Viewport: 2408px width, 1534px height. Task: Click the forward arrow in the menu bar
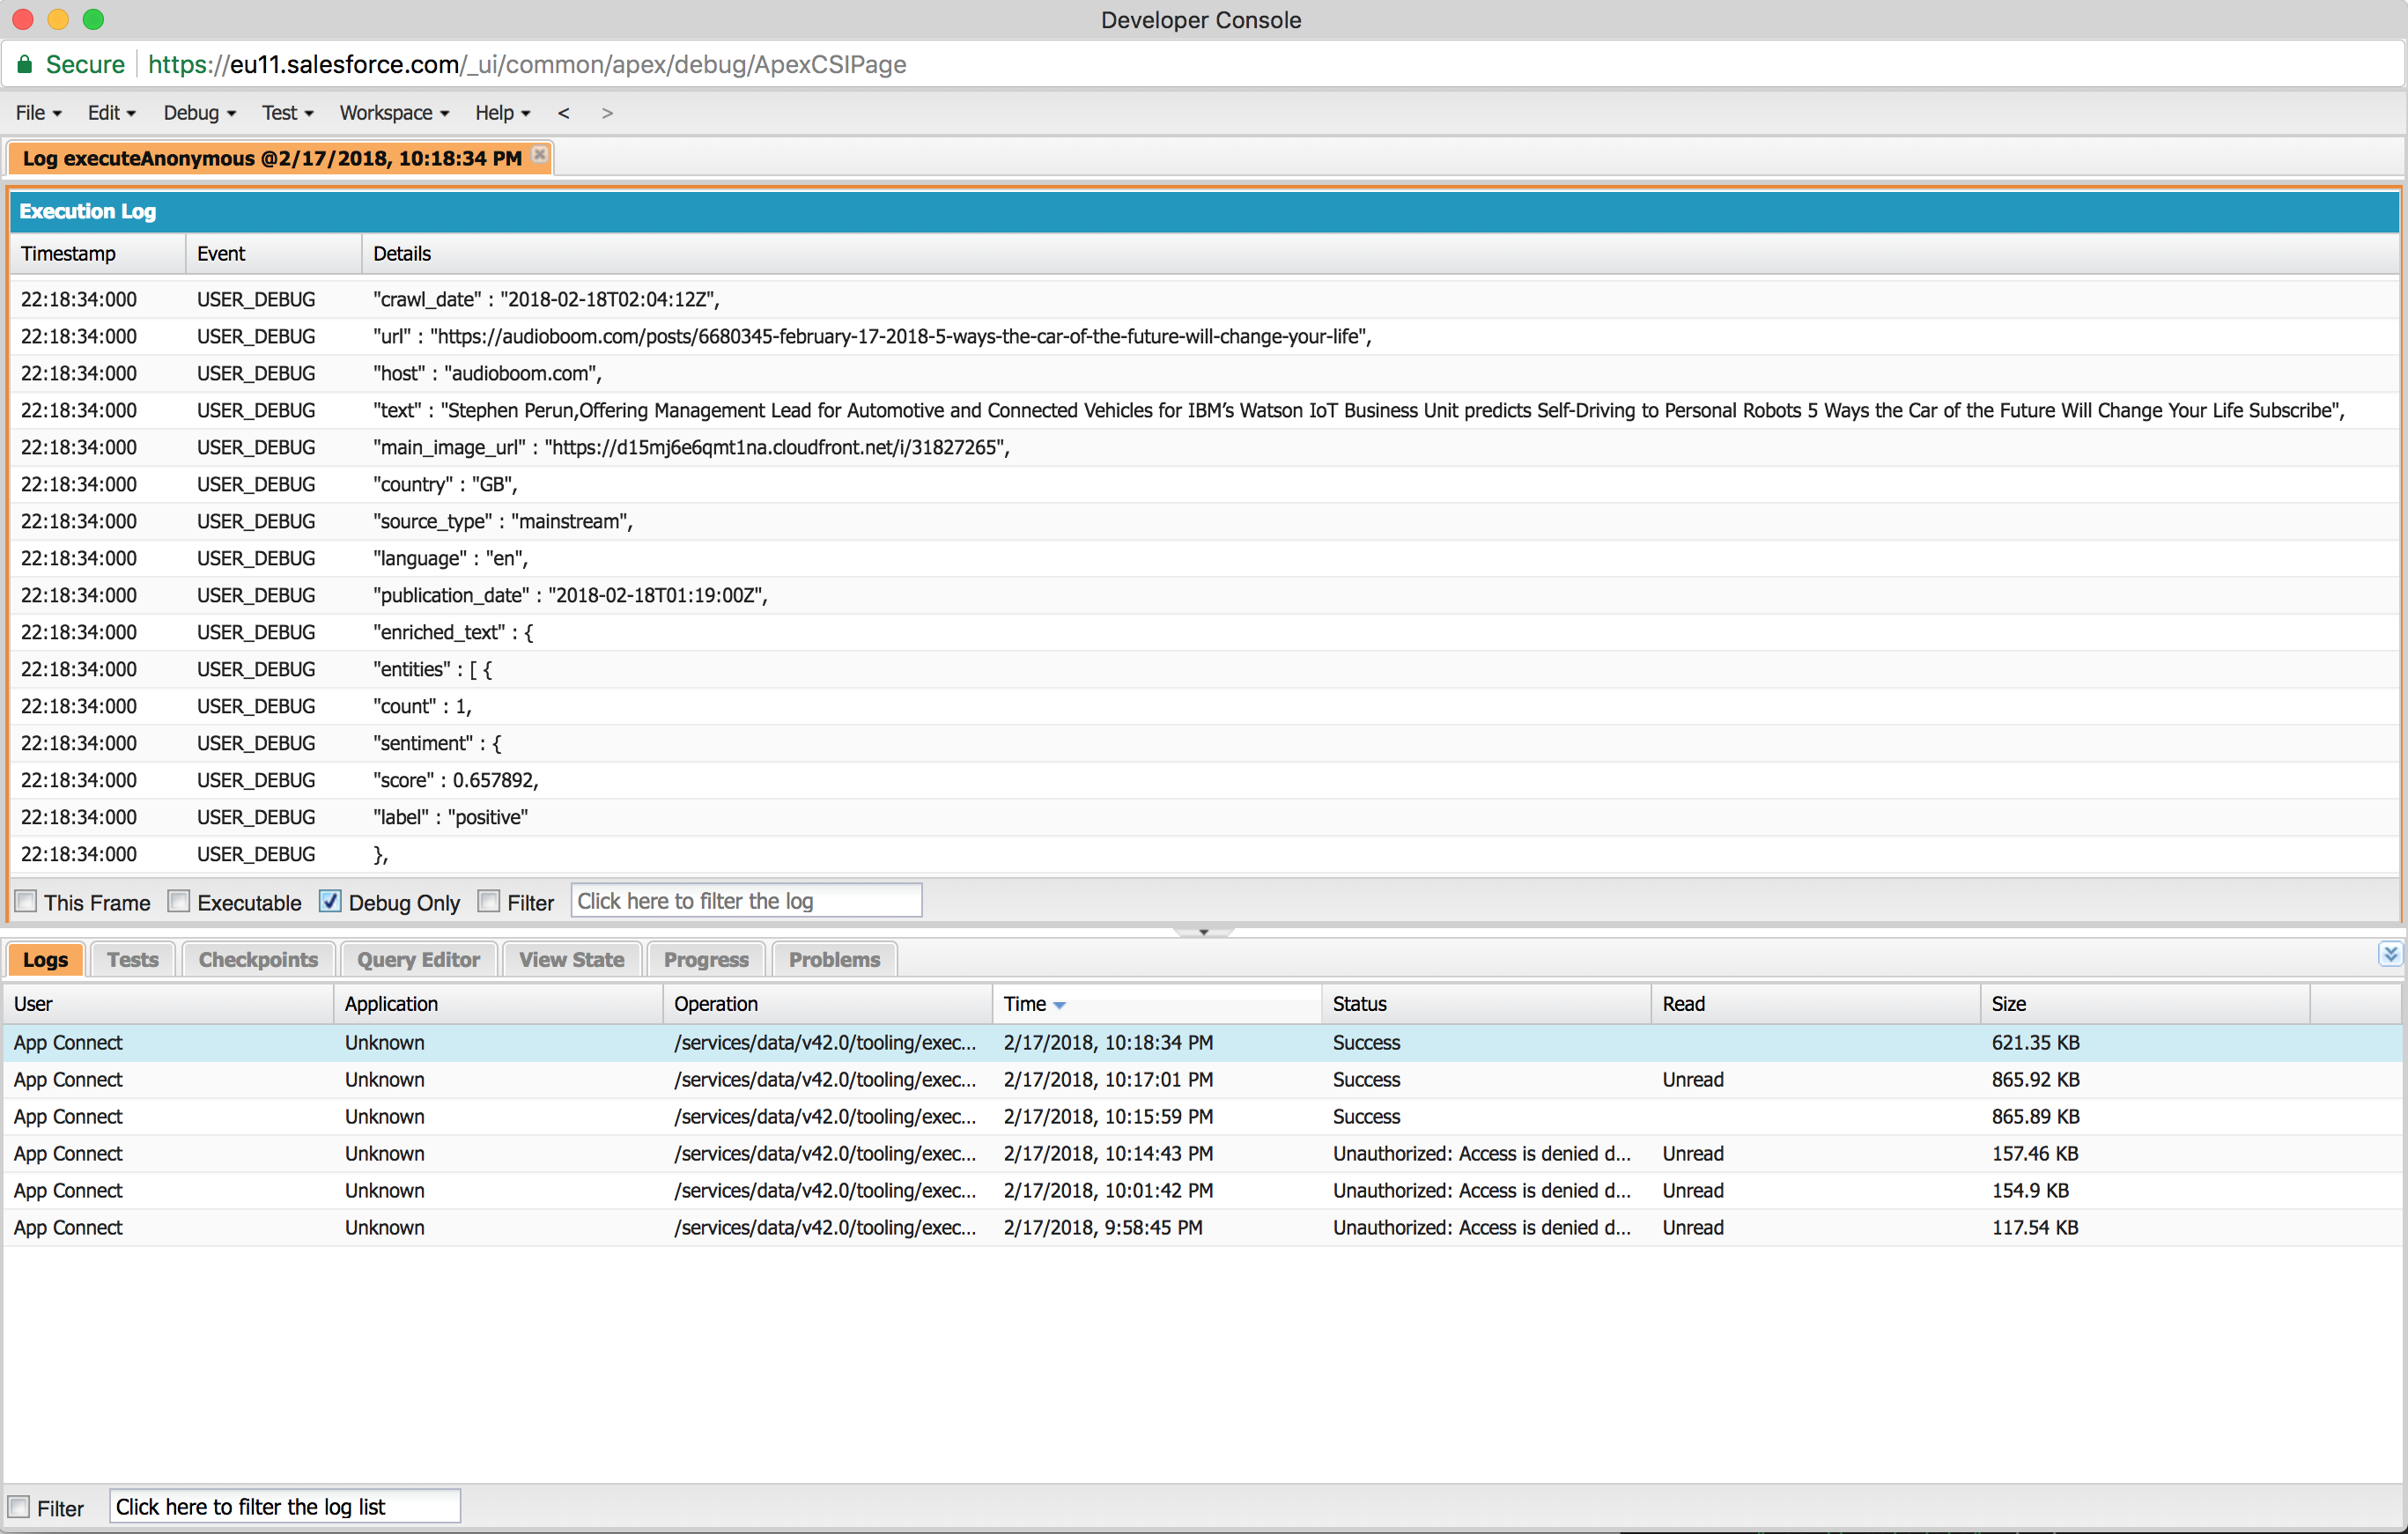click(x=607, y=113)
